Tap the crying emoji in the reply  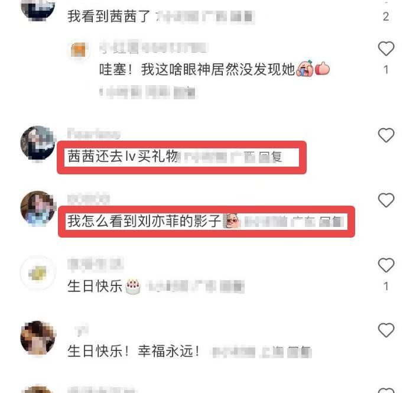coord(305,69)
